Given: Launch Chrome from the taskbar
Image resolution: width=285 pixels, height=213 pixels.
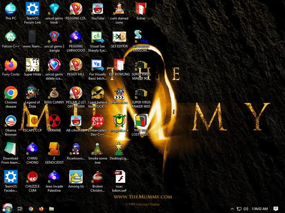Looking at the screenshot, I should coord(31,209).
